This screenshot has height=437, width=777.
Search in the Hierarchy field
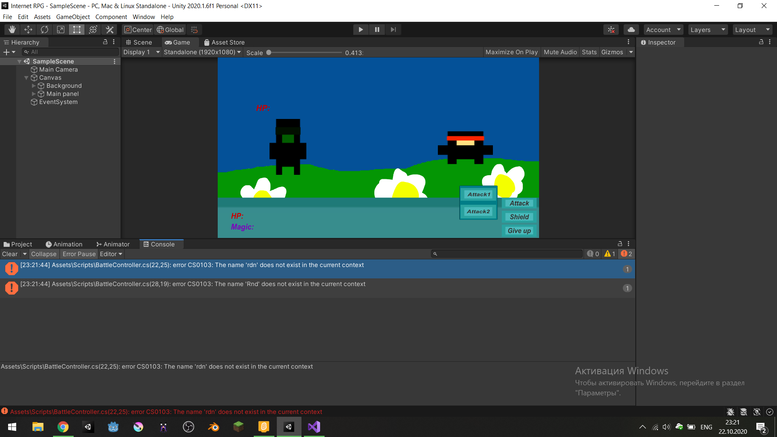coord(70,52)
